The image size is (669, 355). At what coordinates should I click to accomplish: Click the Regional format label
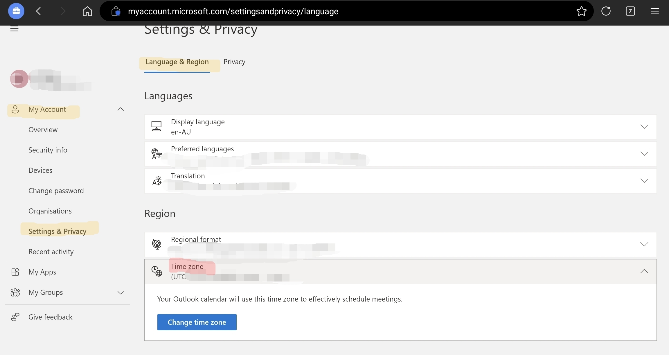pyautogui.click(x=196, y=240)
